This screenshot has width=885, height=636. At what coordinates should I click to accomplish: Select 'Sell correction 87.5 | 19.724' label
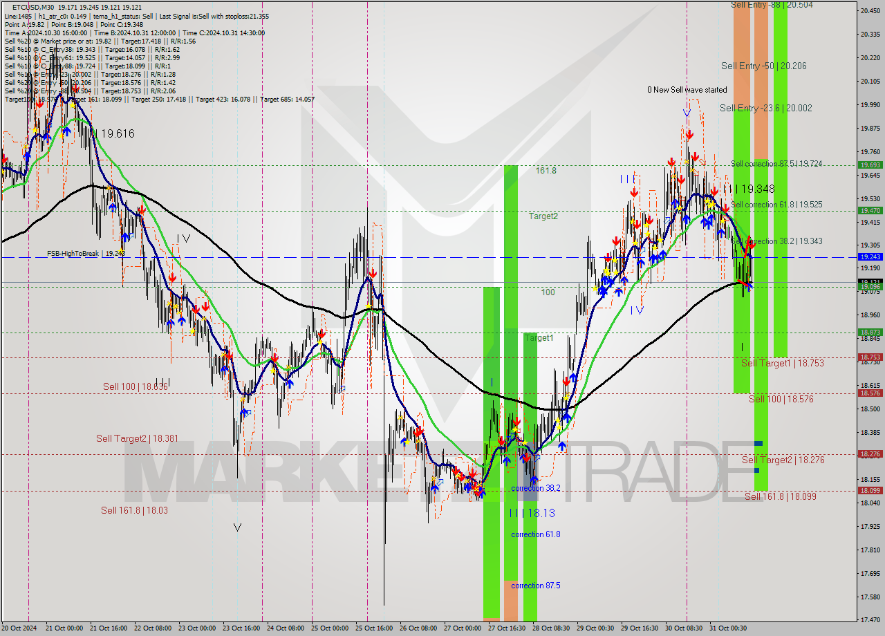[x=776, y=164]
